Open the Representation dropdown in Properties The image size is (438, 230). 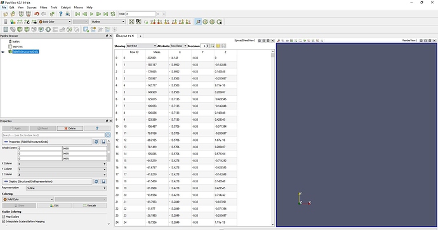[x=66, y=188]
